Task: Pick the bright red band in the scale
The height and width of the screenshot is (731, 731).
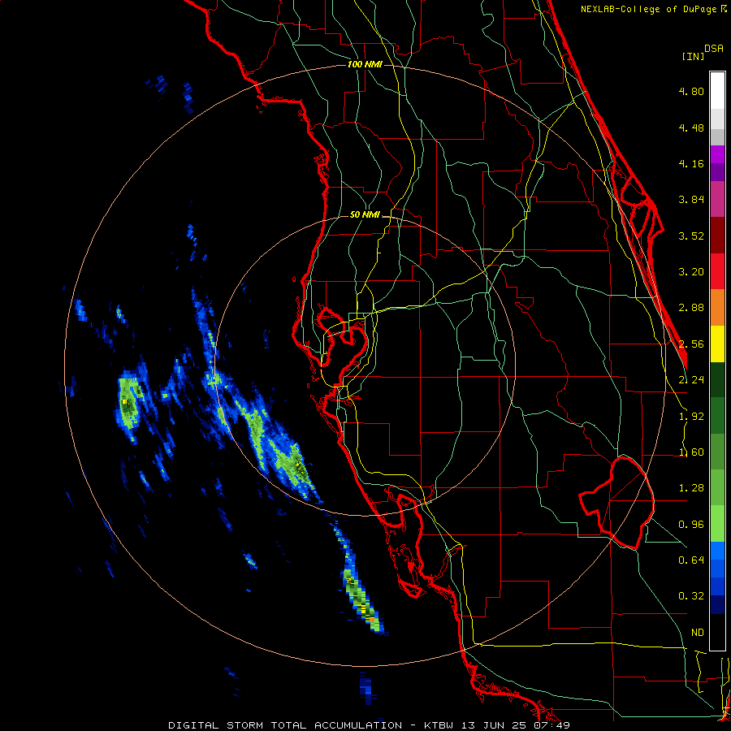Action: tap(717, 271)
